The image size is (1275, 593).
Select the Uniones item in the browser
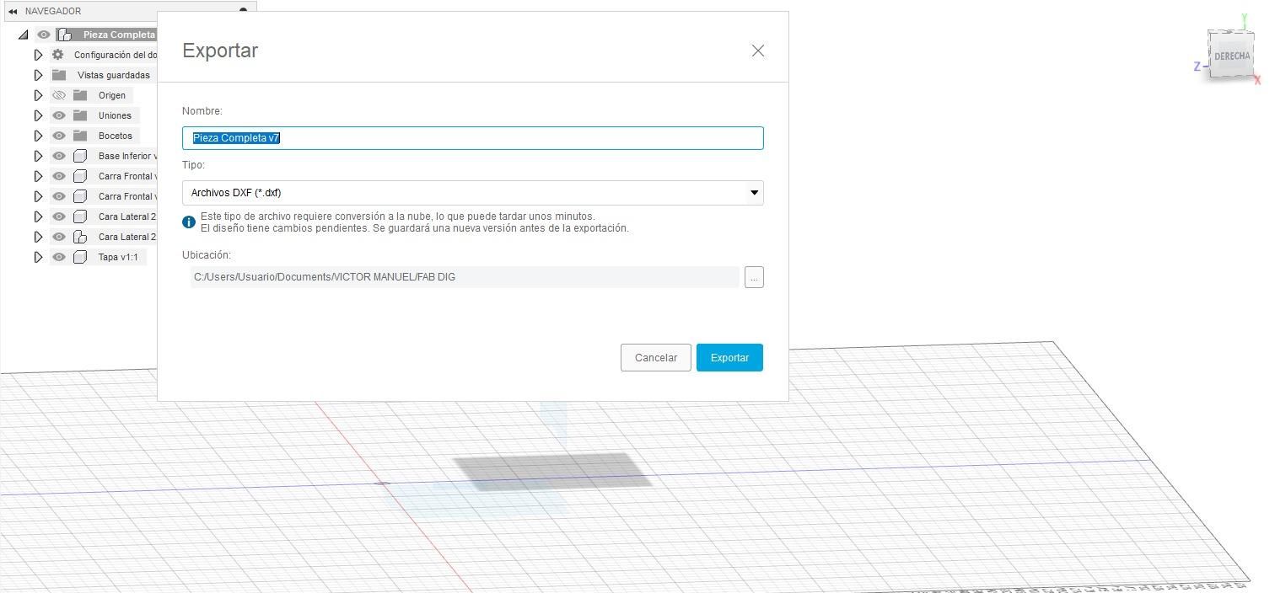click(x=115, y=115)
